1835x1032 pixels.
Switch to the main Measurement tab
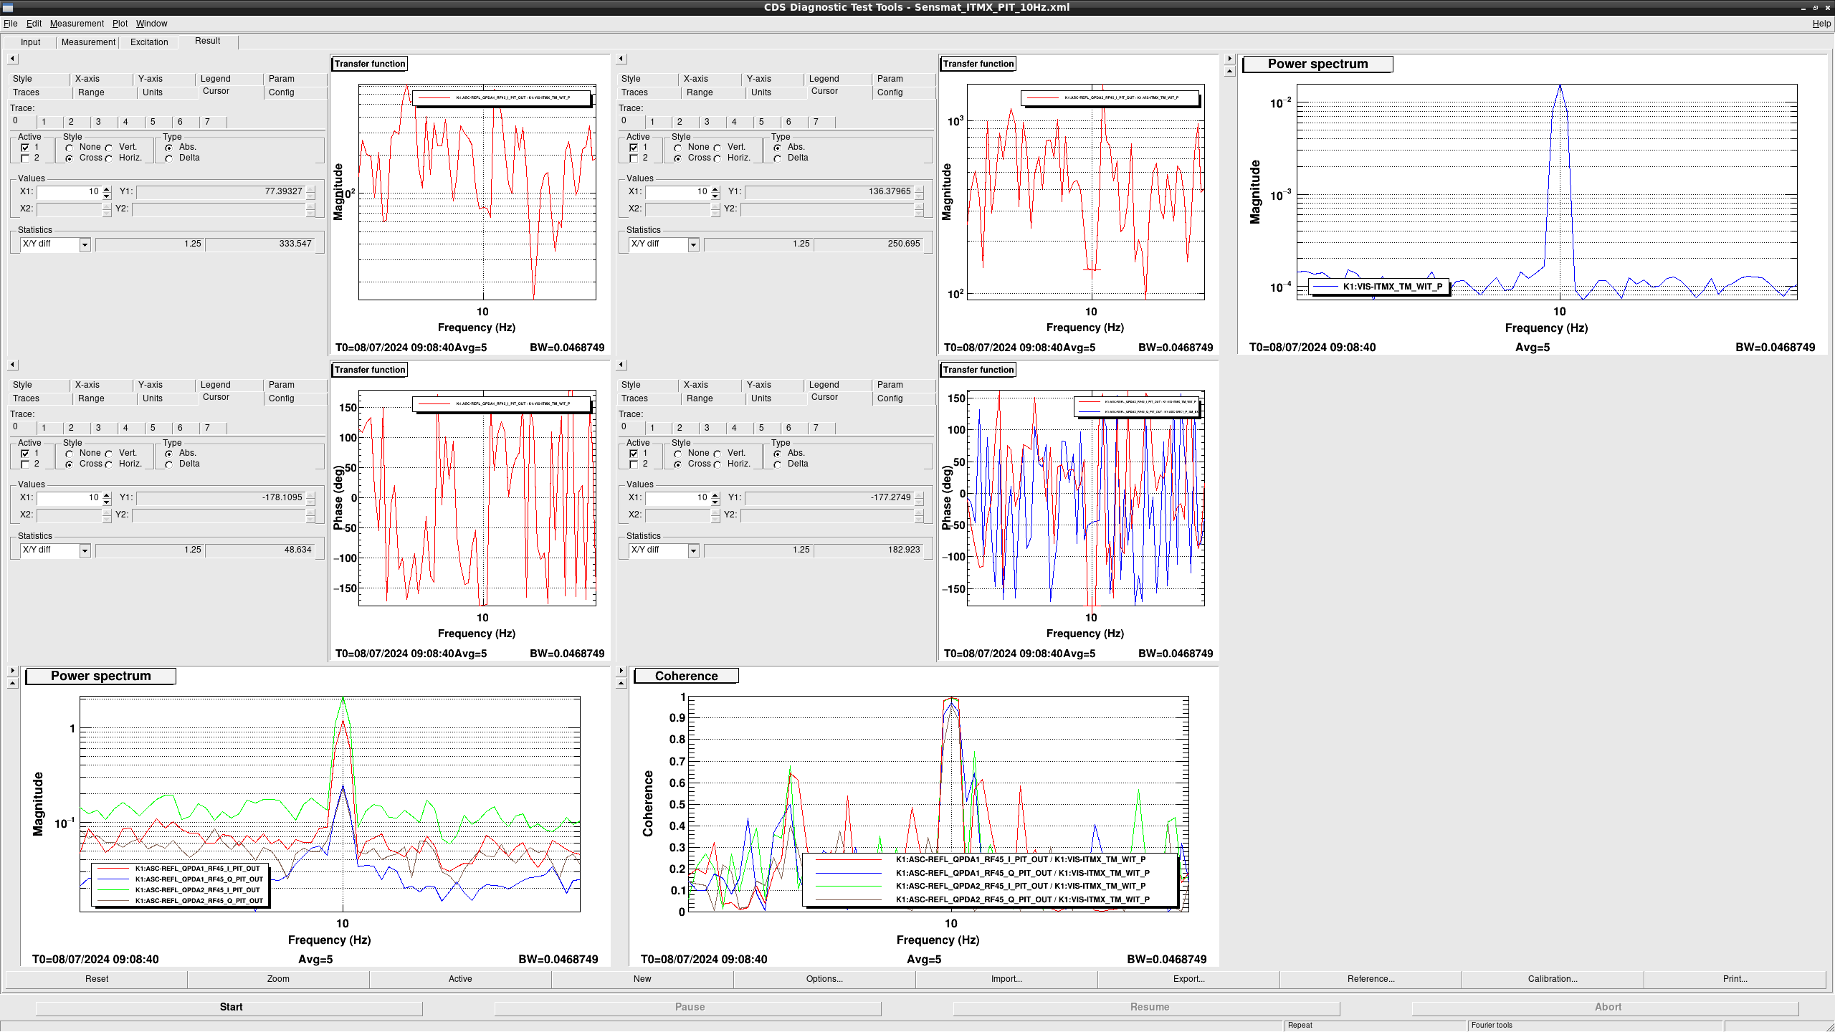(x=88, y=42)
